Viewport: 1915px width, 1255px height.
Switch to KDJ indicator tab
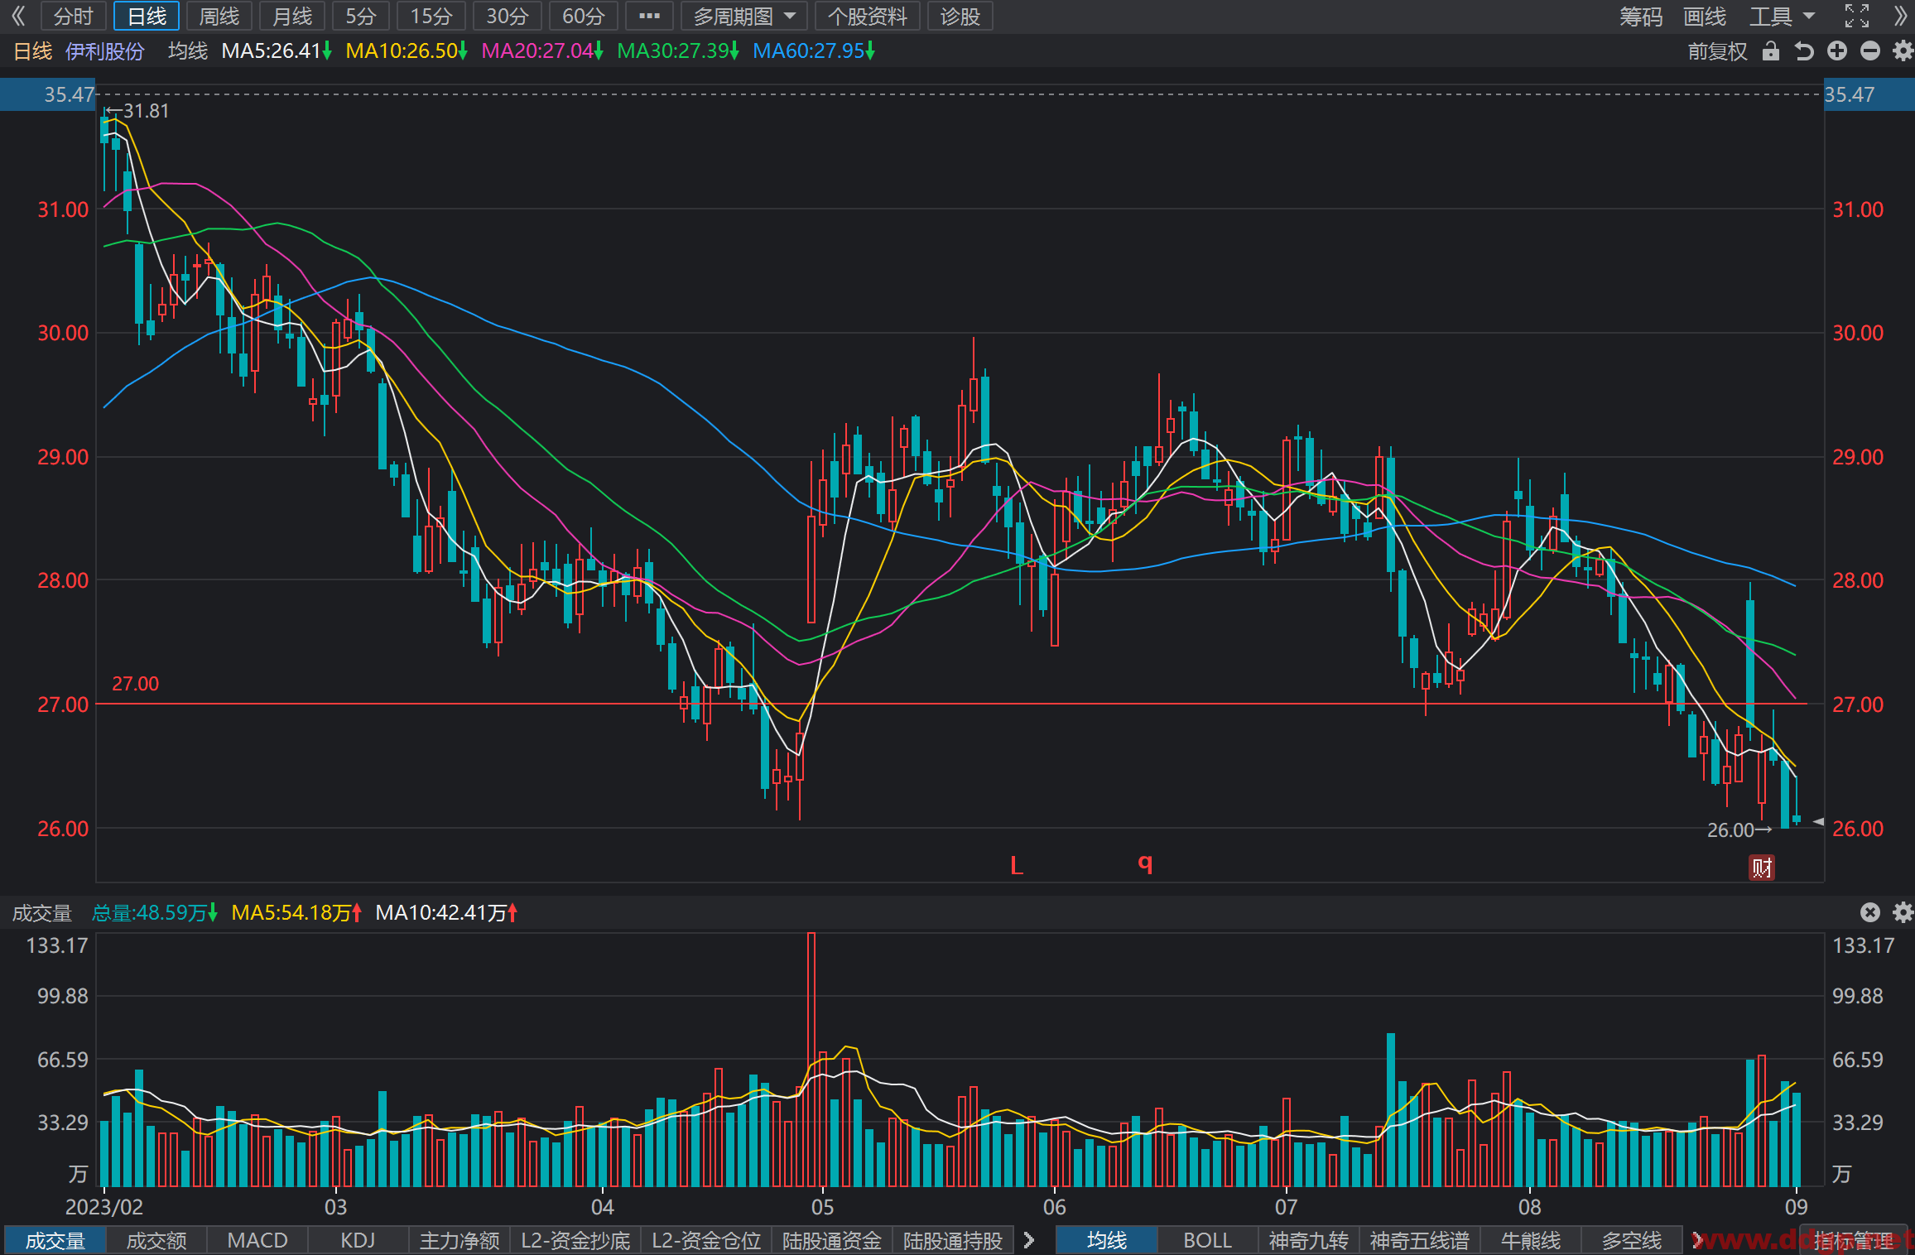358,1240
